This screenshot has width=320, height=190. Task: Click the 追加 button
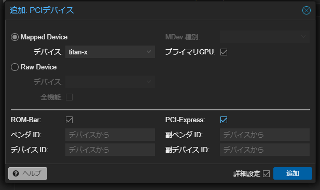[x=293, y=173]
